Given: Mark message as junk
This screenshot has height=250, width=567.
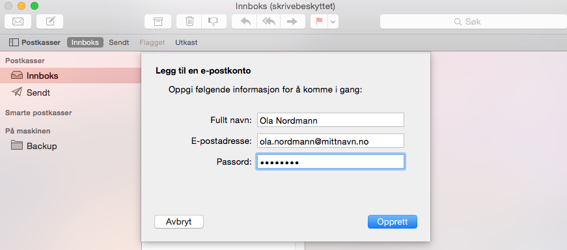Looking at the screenshot, I should click(x=214, y=21).
